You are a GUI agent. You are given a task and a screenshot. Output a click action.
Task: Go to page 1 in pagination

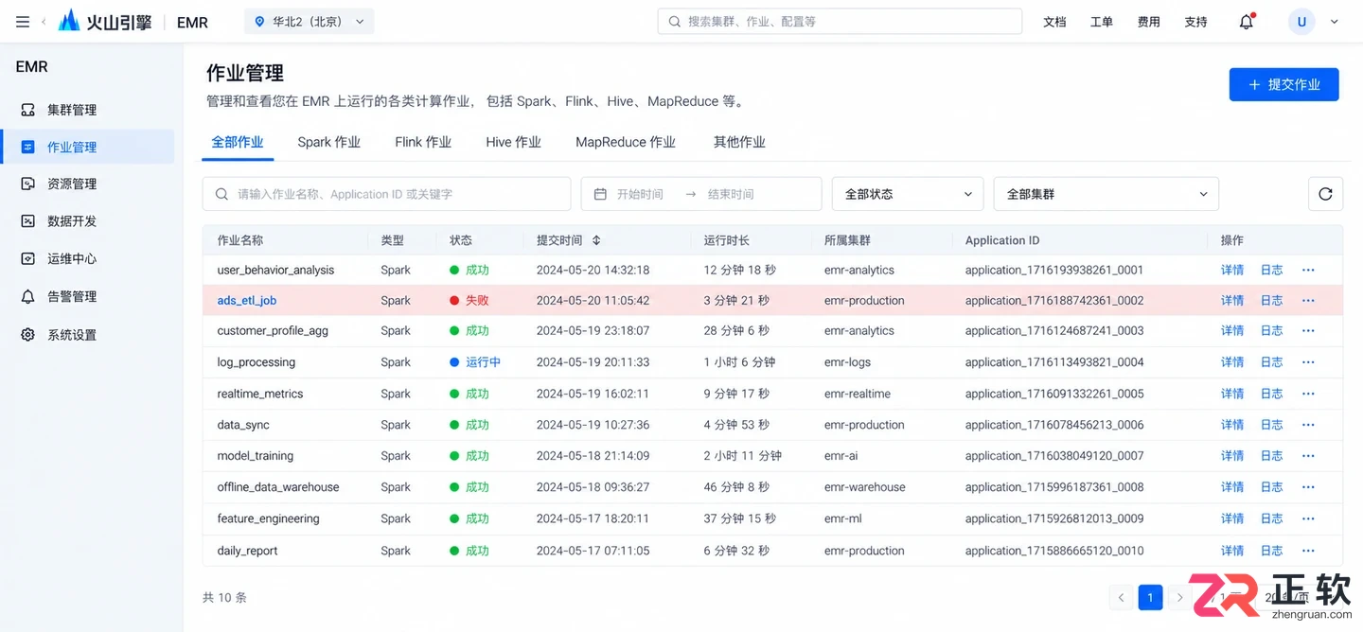1150,597
